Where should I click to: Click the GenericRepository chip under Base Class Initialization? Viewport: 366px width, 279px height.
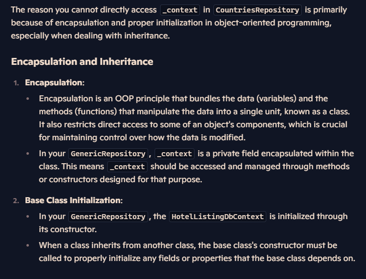[108, 217]
